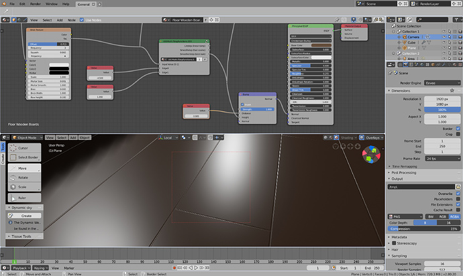Click the pin icon beside Scene
Screen dimensions: 463x276
pos(391,73)
